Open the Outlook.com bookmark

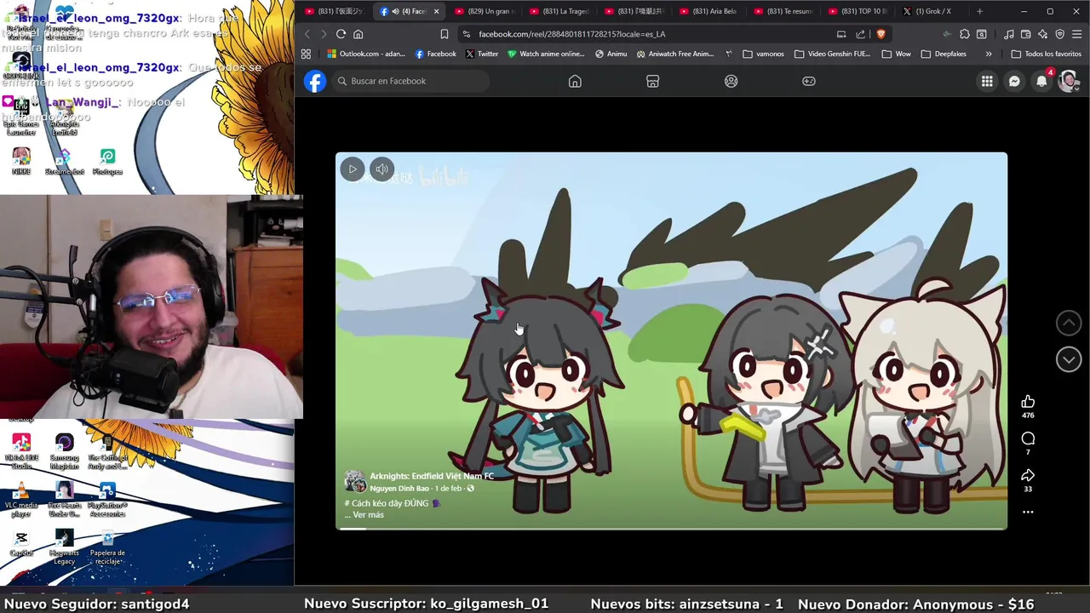366,54
